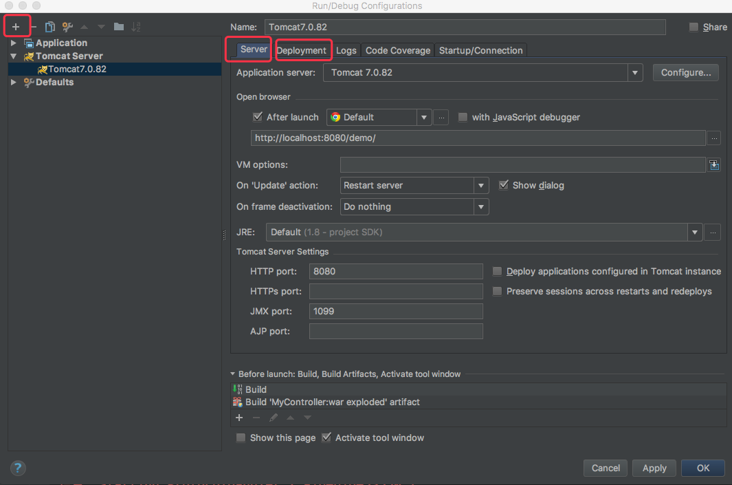Click the localhost URL field
Image resolution: width=732 pixels, height=485 pixels.
tap(478, 138)
